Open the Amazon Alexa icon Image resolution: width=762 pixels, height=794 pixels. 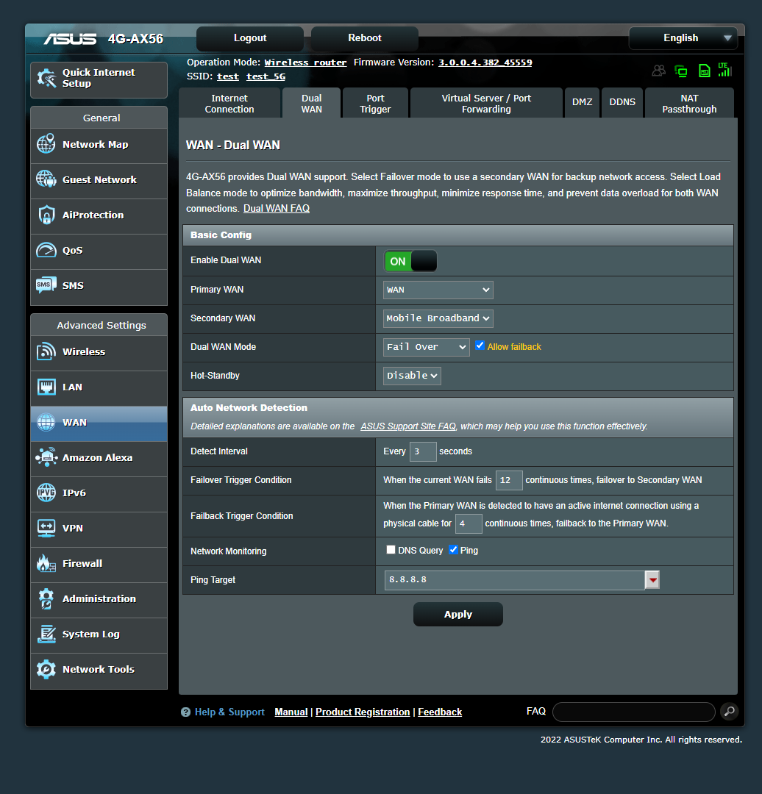tap(46, 457)
